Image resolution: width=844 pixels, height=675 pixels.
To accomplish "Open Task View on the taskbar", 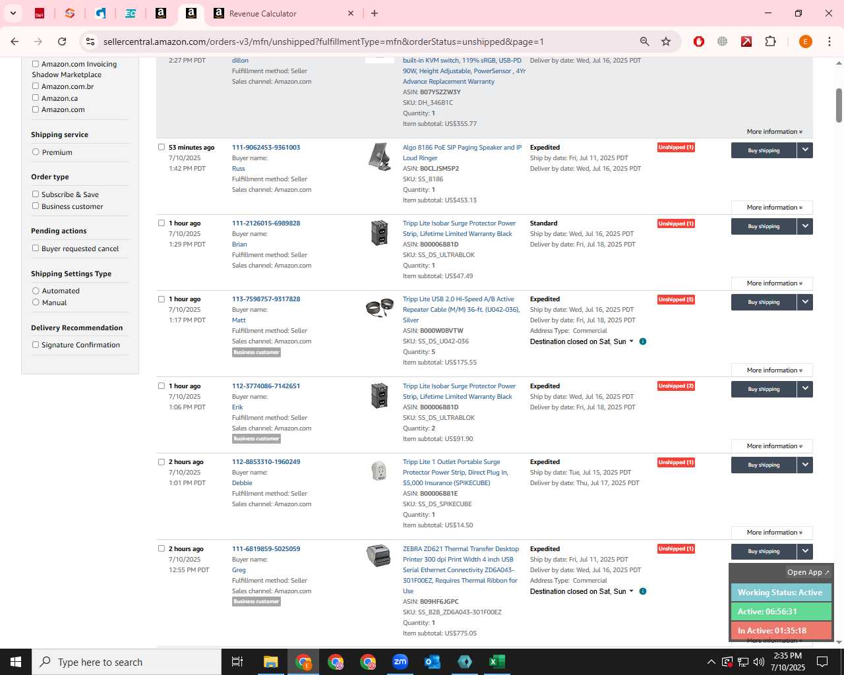I will coord(237,662).
